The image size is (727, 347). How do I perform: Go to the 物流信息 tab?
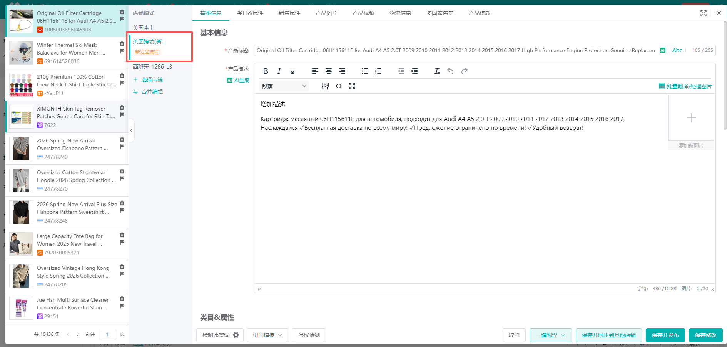click(x=400, y=13)
